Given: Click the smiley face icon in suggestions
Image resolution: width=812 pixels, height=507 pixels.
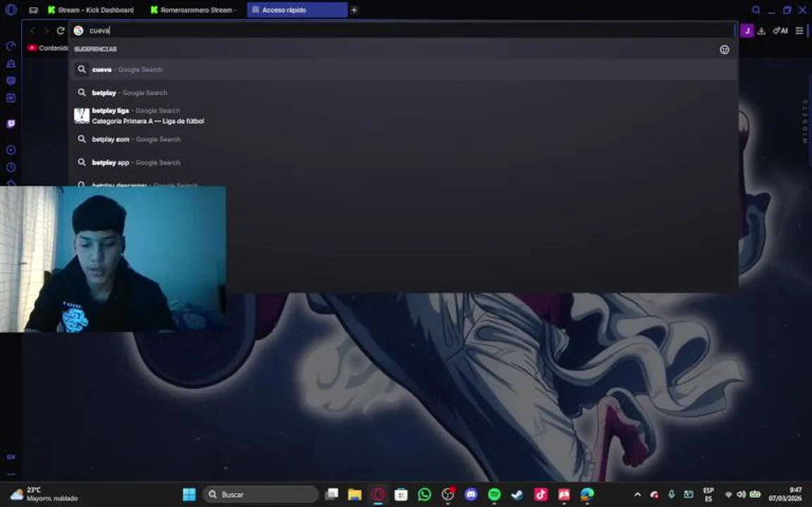Looking at the screenshot, I should (725, 50).
